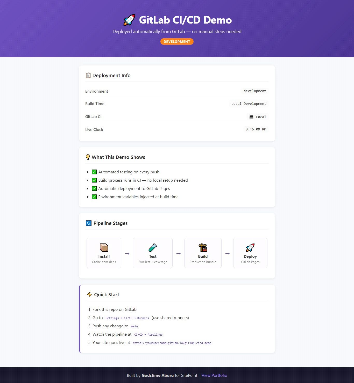
Task: Click the lightbulb icon near What This Demo Shows
Action: (x=88, y=157)
